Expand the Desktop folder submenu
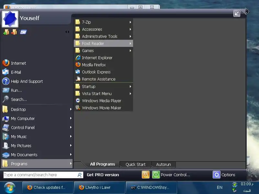This screenshot has height=194, width=259. click(x=37, y=109)
